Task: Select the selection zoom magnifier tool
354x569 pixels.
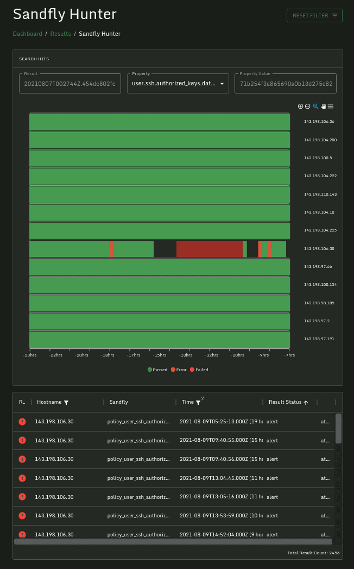Action: coord(315,107)
